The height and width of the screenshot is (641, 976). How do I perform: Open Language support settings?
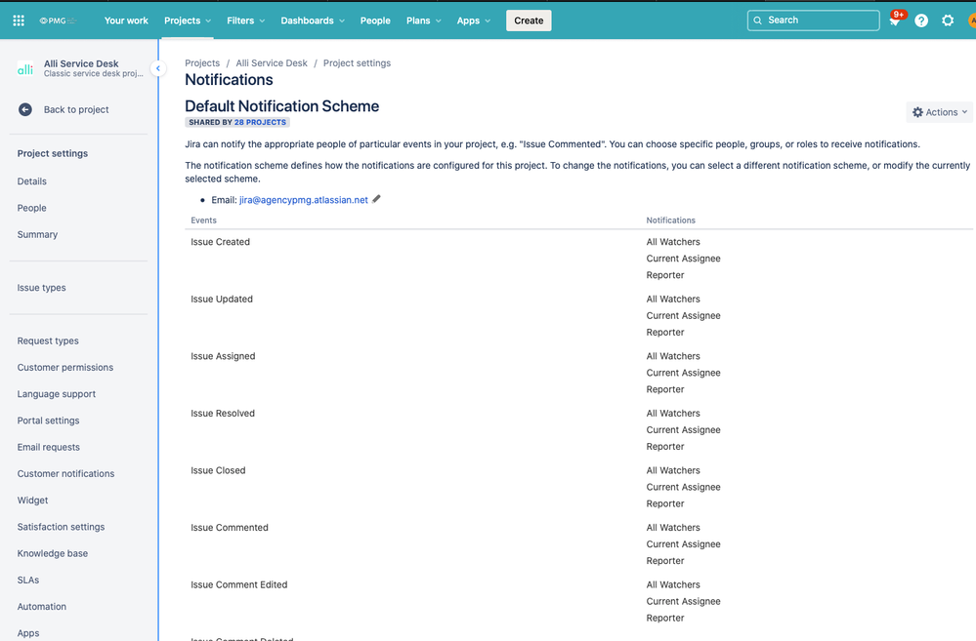[57, 394]
